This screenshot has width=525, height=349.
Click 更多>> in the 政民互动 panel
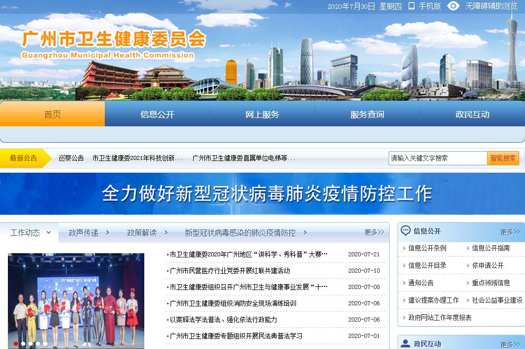pyautogui.click(x=510, y=344)
